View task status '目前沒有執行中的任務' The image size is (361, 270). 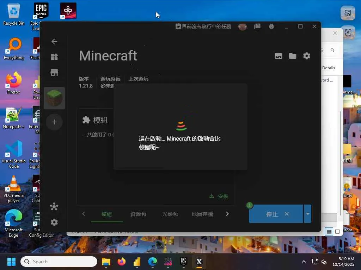(x=203, y=26)
